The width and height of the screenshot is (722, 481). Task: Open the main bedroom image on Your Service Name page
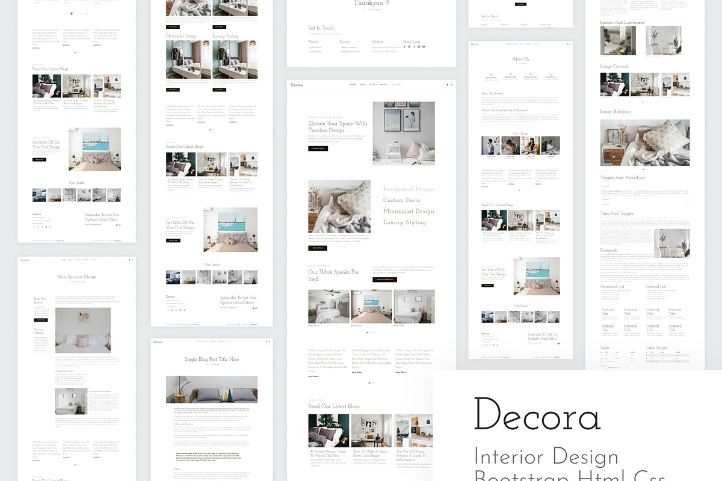83,330
